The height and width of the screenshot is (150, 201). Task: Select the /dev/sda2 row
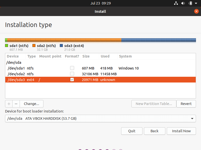100,74
